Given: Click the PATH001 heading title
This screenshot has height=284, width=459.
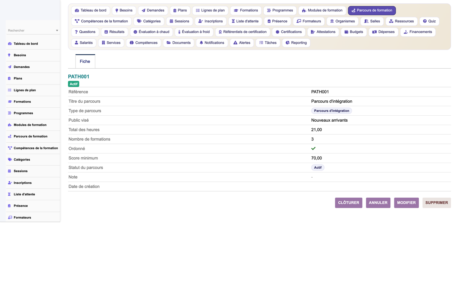Looking at the screenshot, I should 79,77.
